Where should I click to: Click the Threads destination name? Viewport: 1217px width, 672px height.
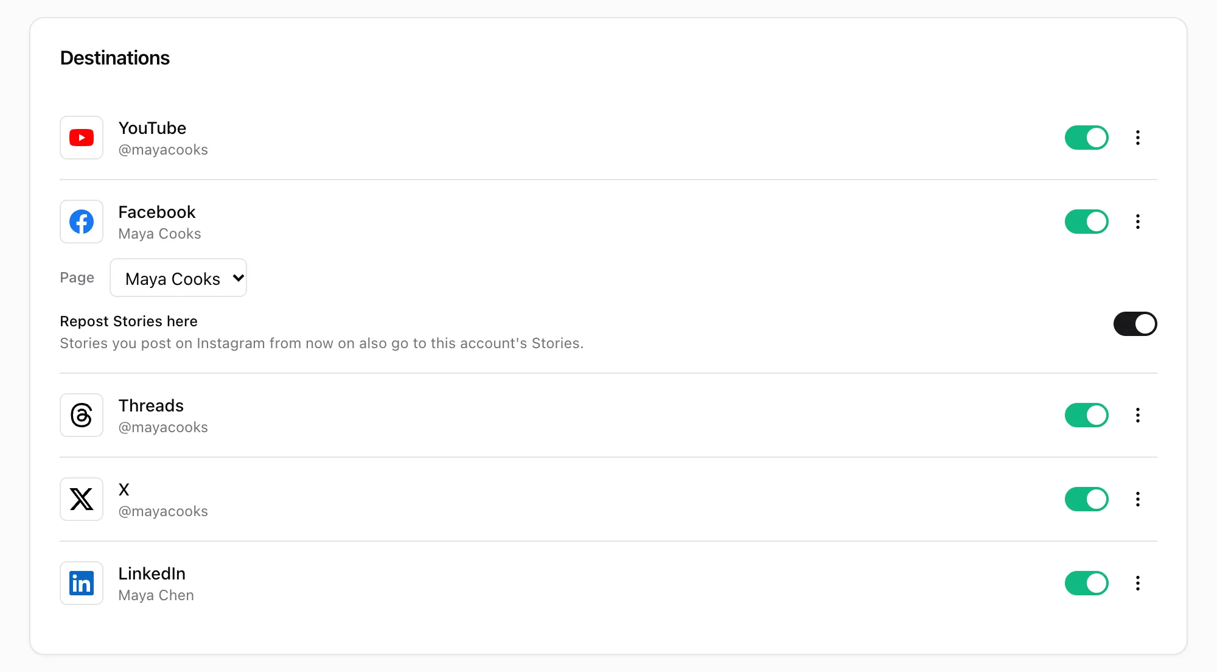tap(151, 405)
